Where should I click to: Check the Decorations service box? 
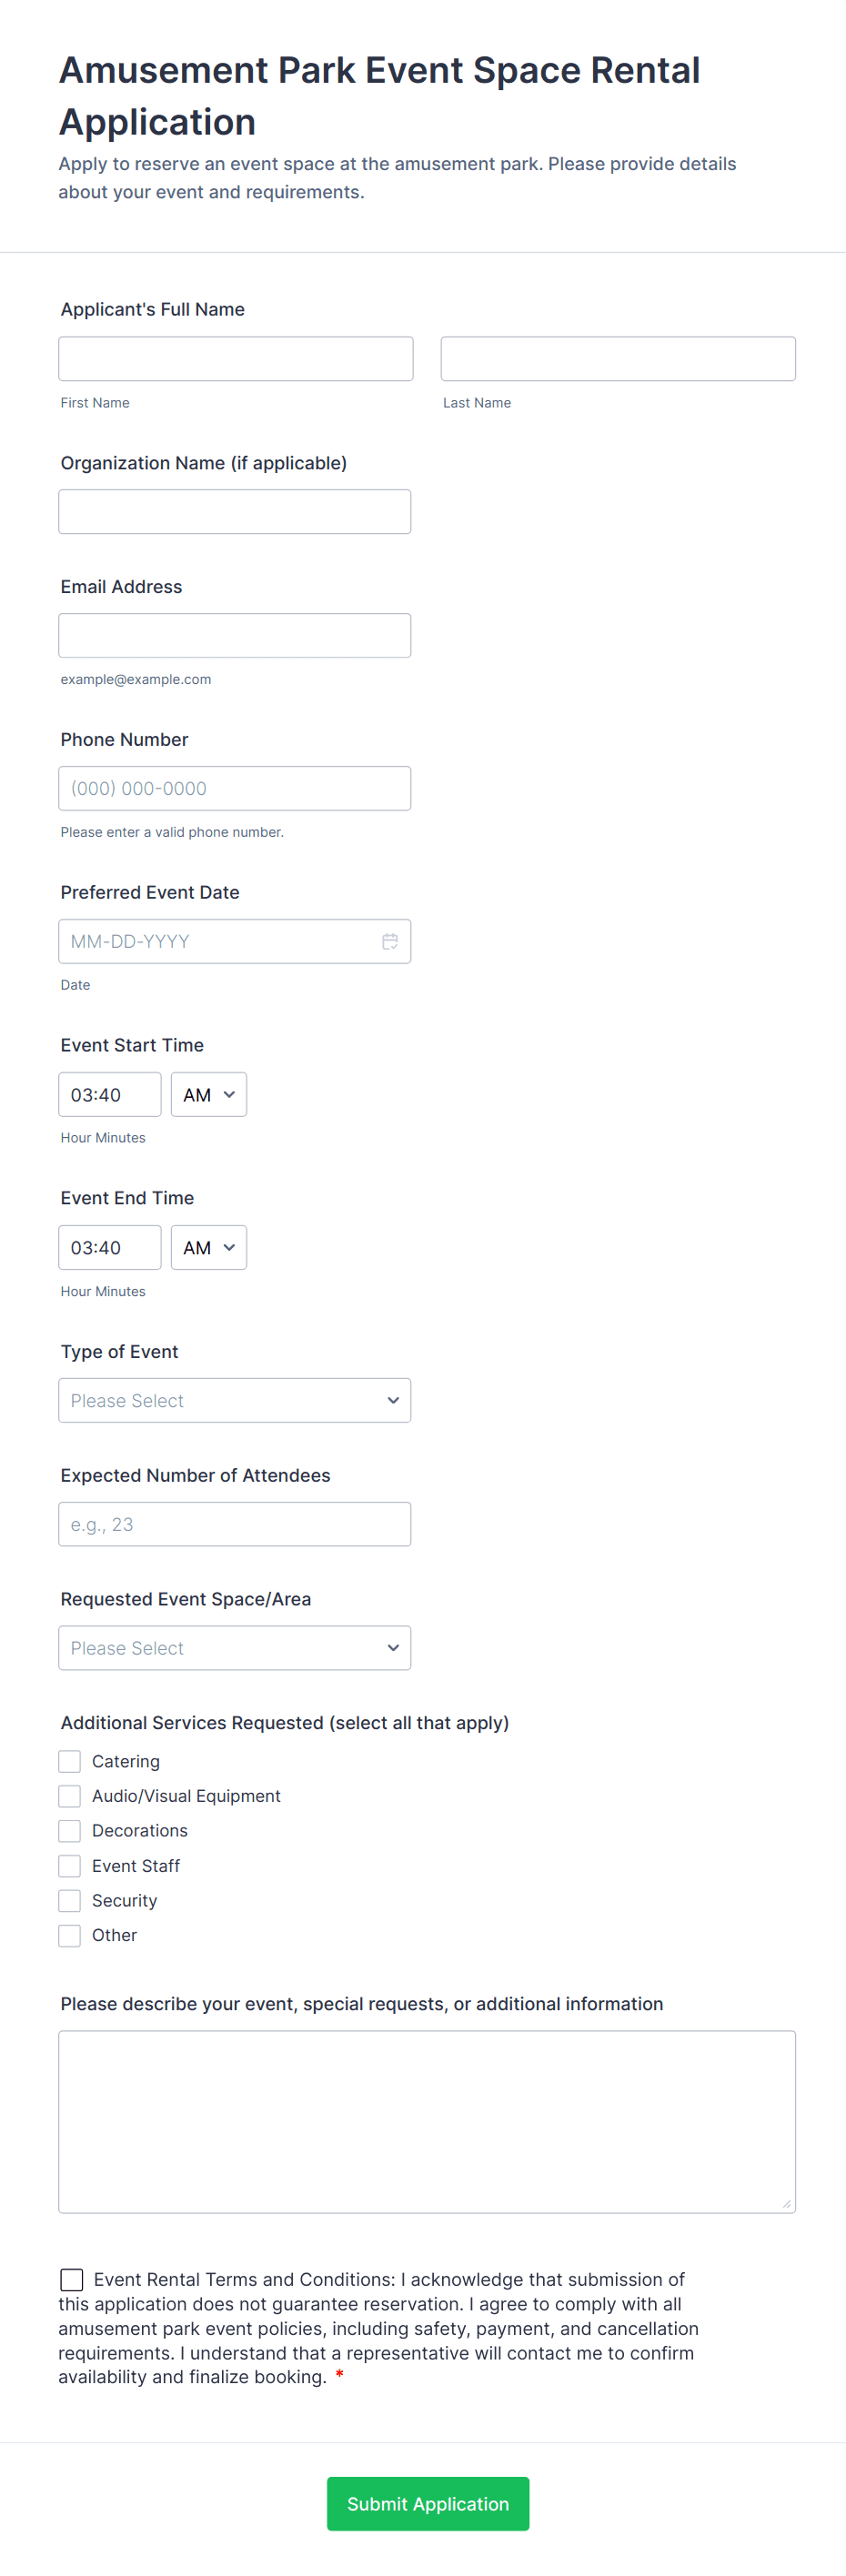click(x=70, y=1831)
